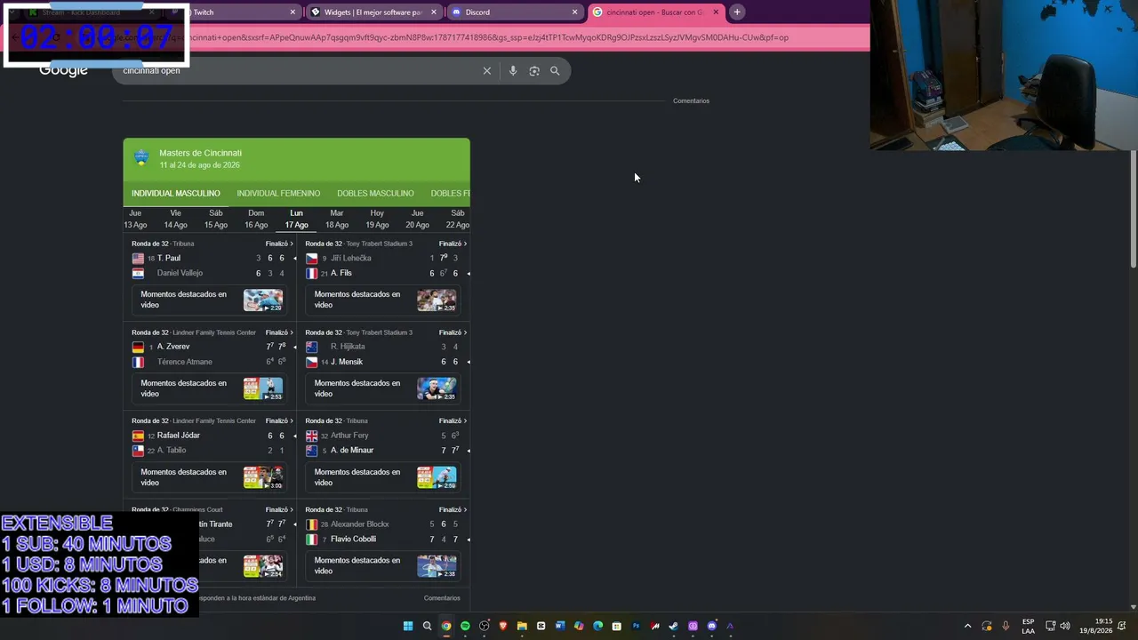Screen dimensions: 1138x640
Task: Select the Hoy 19 Ago date
Action: pyautogui.click(x=377, y=219)
